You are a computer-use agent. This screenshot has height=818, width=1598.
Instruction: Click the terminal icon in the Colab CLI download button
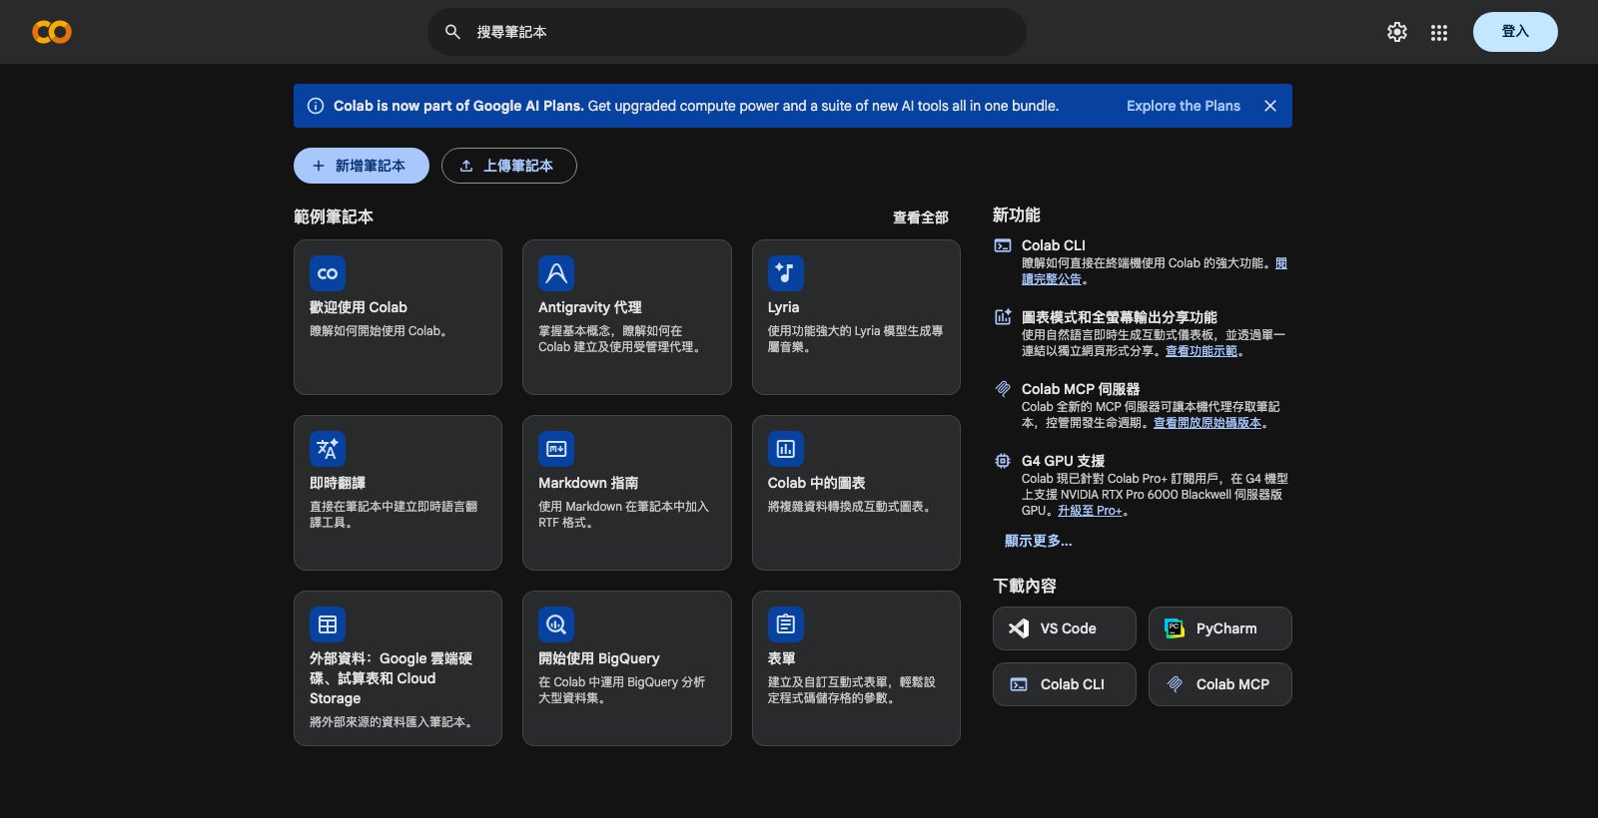[1019, 684]
